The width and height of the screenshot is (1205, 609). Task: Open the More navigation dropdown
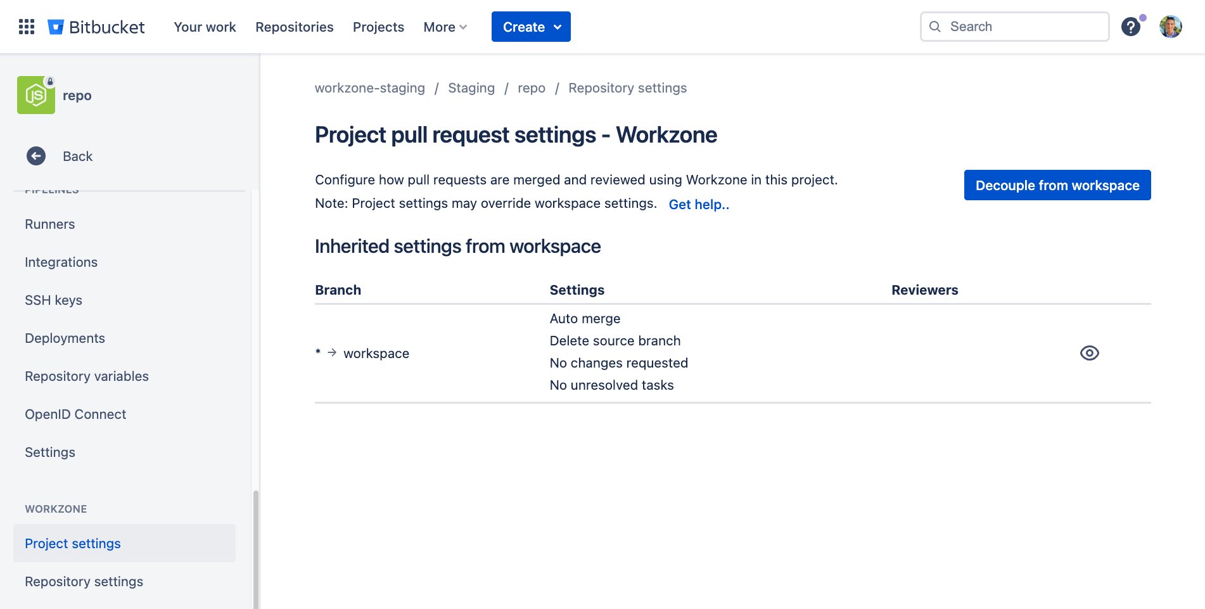point(444,27)
